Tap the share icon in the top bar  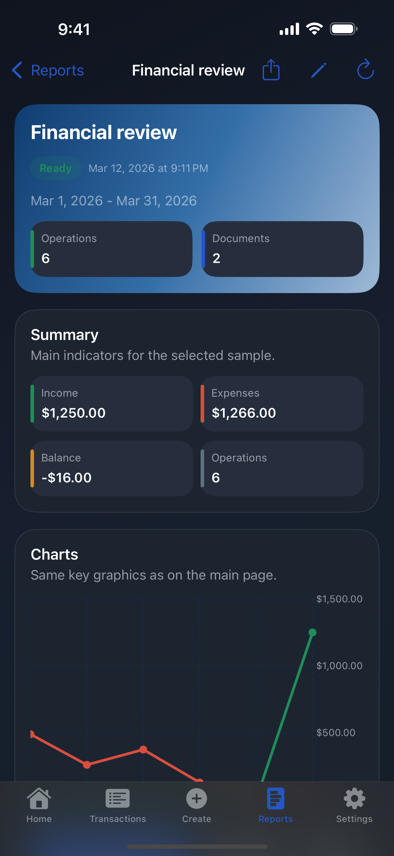[x=271, y=70]
